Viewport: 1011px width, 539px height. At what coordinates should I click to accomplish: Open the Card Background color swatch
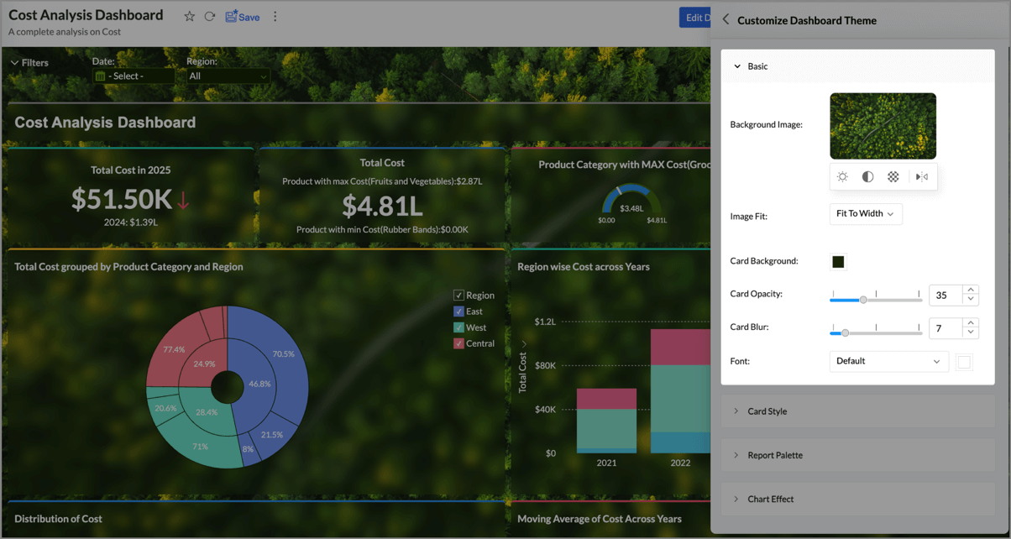tap(838, 262)
